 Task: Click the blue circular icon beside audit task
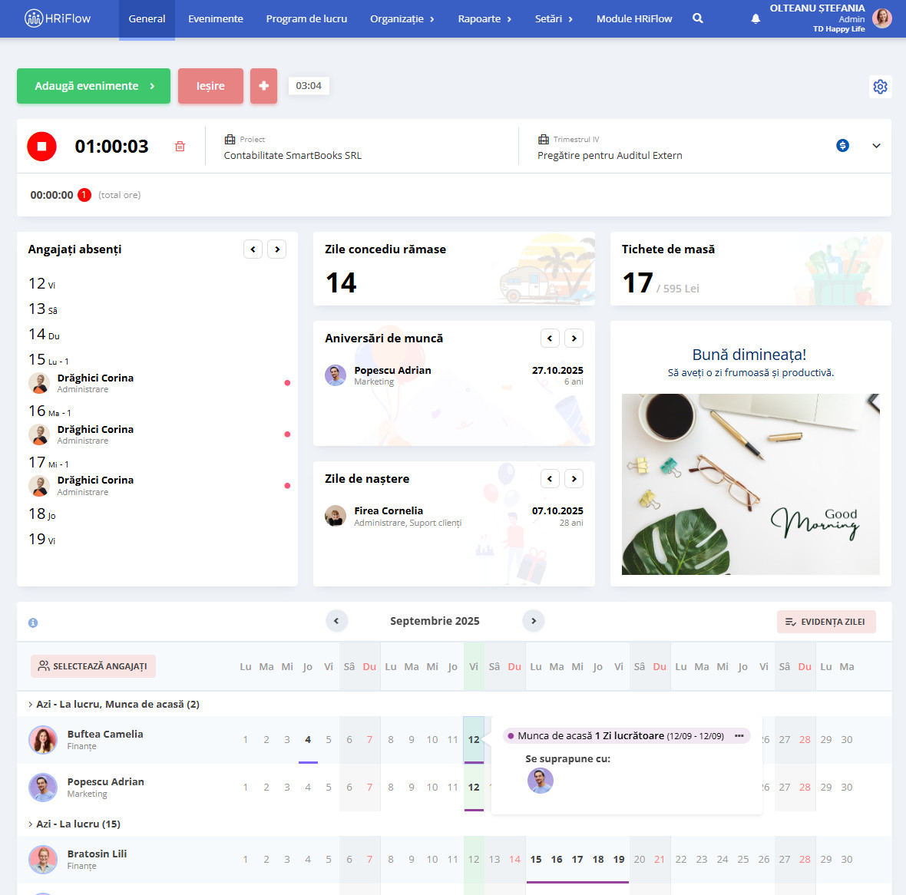[842, 146]
